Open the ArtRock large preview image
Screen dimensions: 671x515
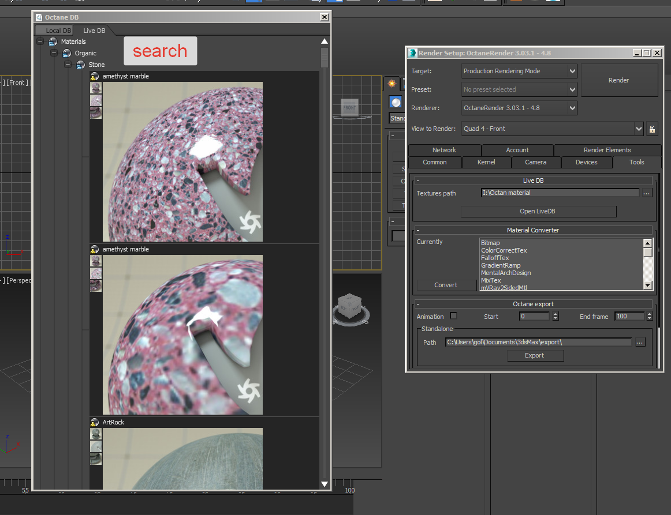pyautogui.click(x=182, y=458)
